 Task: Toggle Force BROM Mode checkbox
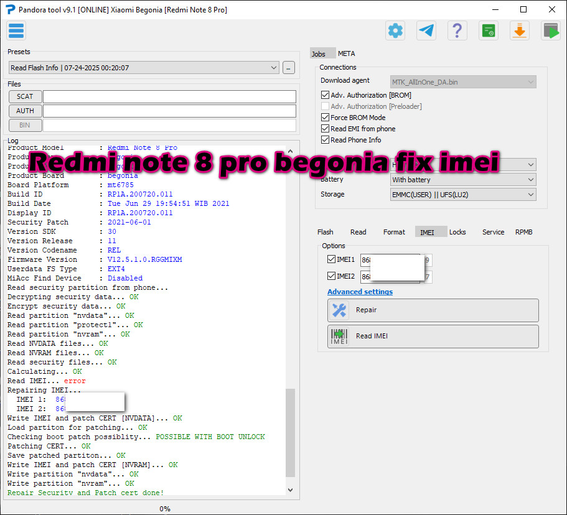(x=325, y=118)
